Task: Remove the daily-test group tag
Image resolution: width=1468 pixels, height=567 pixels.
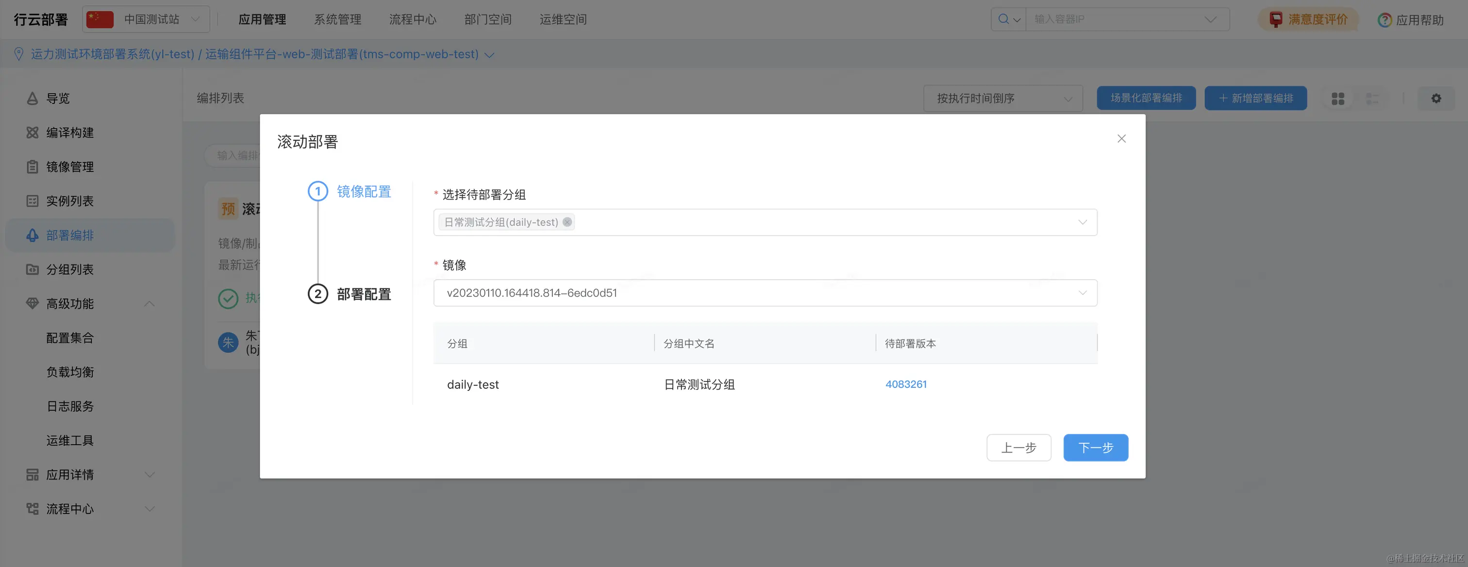Action: click(x=567, y=222)
